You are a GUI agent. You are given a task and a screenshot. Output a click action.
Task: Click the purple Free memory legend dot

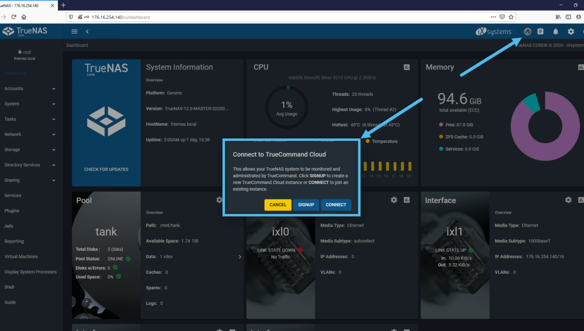441,125
